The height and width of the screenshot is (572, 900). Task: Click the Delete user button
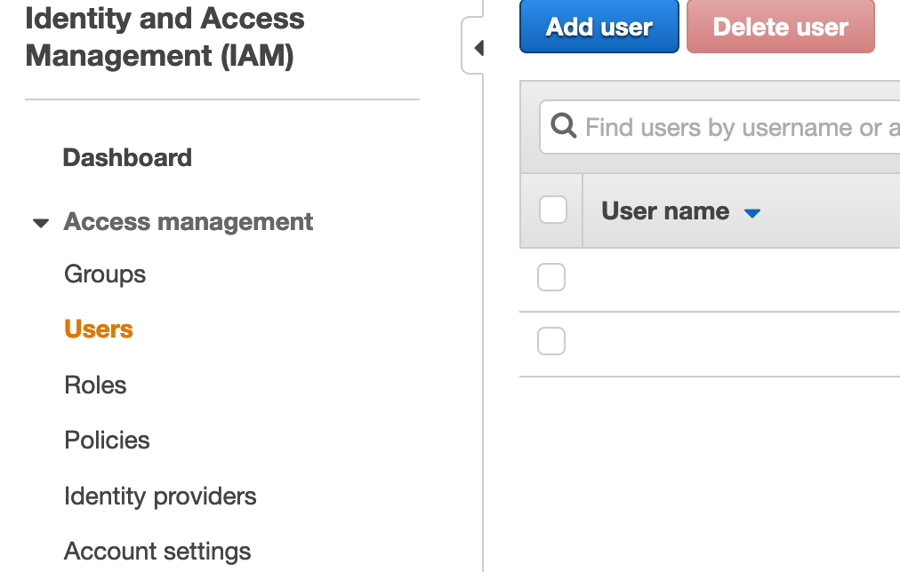click(x=781, y=27)
